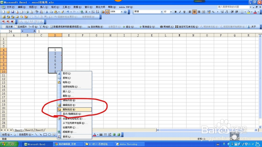
Task: Toggle bold formatting
Action: [x=176, y=12]
